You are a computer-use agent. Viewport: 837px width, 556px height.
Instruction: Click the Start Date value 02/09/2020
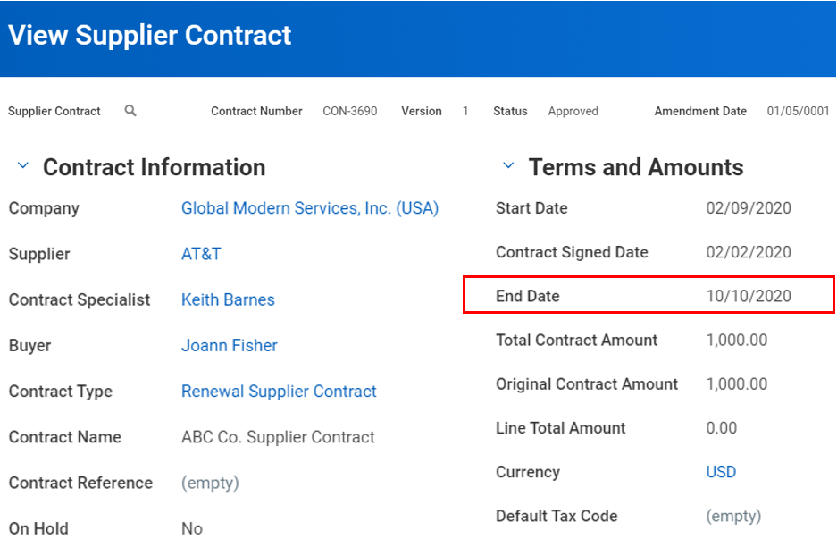[748, 208]
